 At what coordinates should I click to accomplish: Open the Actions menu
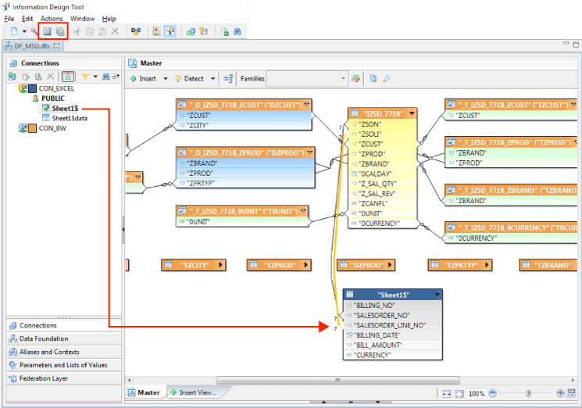pyautogui.click(x=52, y=19)
